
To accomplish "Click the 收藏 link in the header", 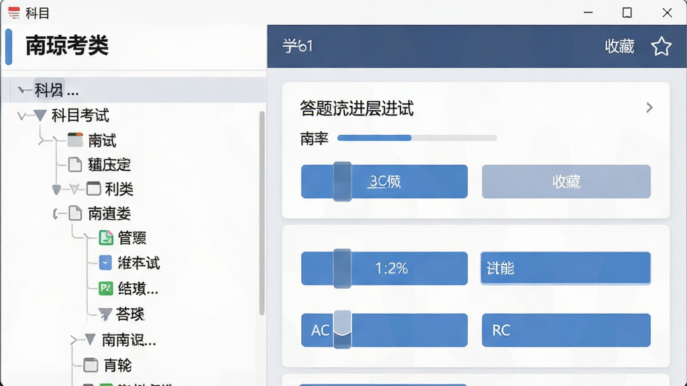I will click(x=619, y=46).
